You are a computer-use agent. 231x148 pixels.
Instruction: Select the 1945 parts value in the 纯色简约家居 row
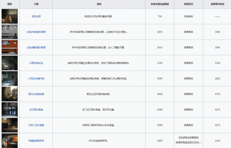point(218,32)
